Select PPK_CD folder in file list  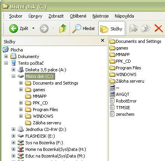pyautogui.click(x=120, y=61)
